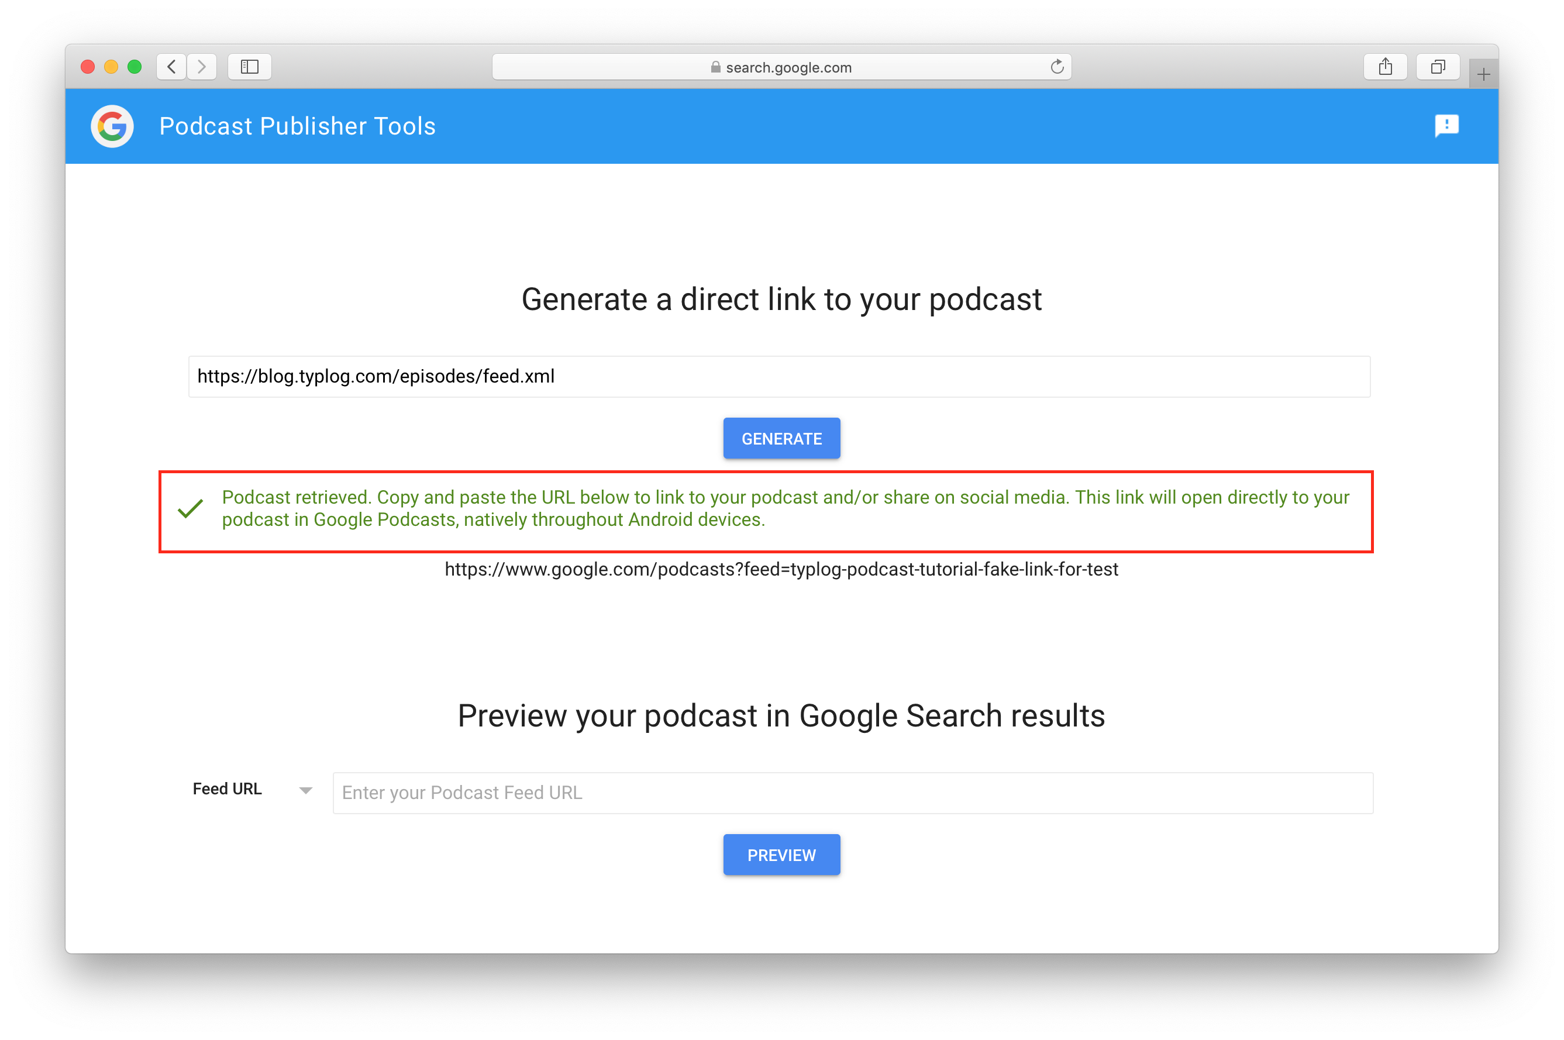Click the Podcast retrieved success message
Viewport: 1564px width, 1040px height.
pyautogui.click(x=766, y=511)
